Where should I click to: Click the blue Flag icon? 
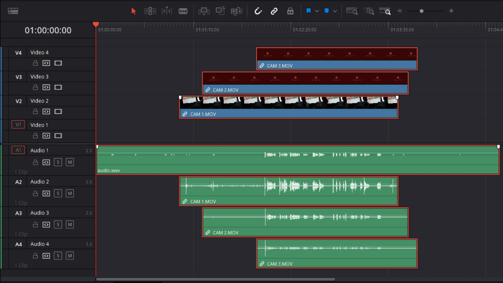point(309,11)
